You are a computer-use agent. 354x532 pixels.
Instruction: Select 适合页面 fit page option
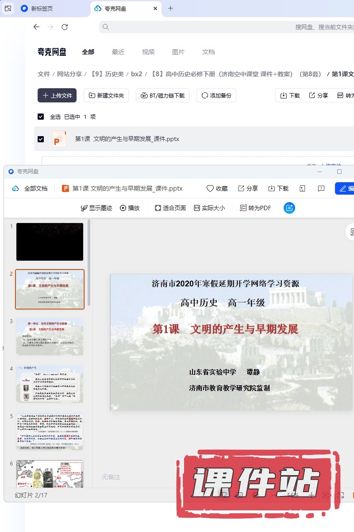click(x=170, y=208)
